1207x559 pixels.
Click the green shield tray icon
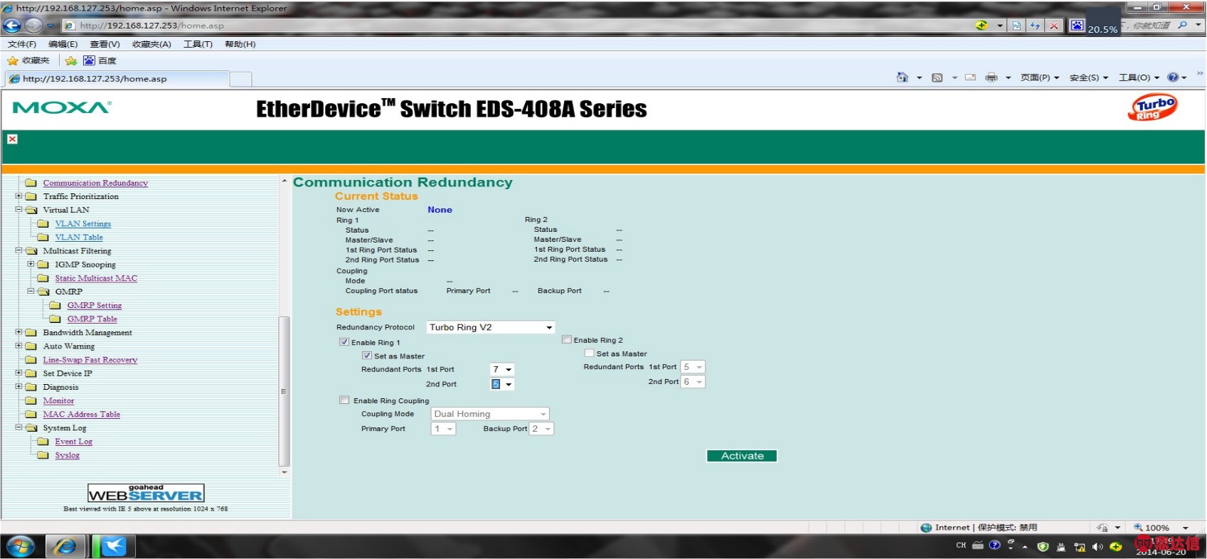click(x=1043, y=547)
